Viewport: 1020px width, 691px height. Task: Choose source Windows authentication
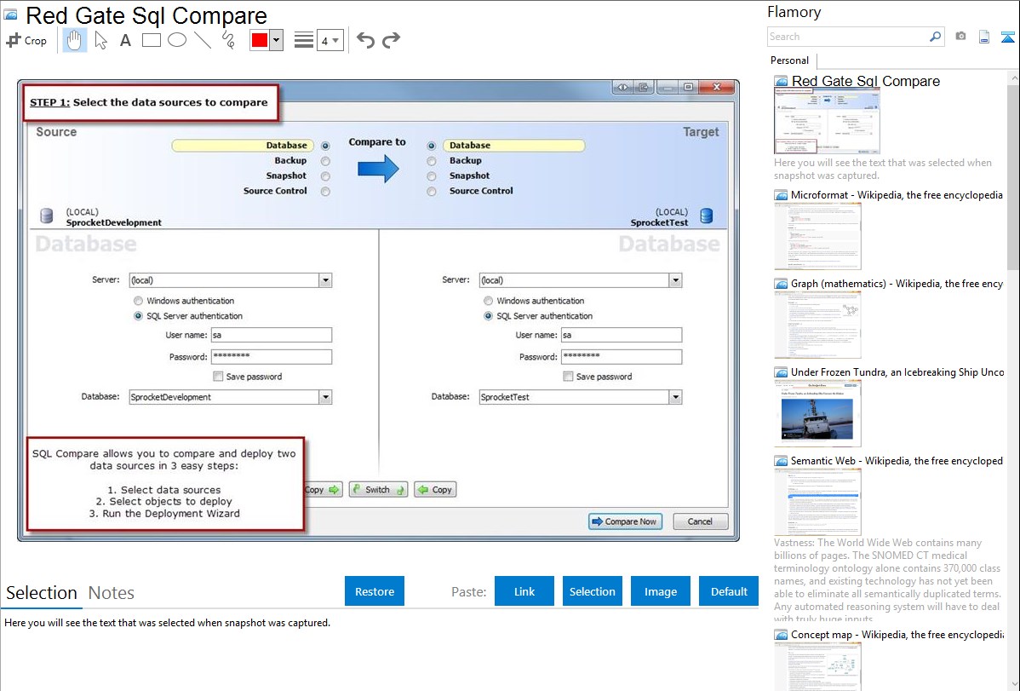click(138, 301)
